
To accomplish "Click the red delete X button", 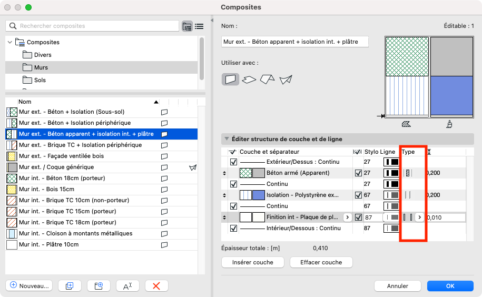I will [x=156, y=285].
